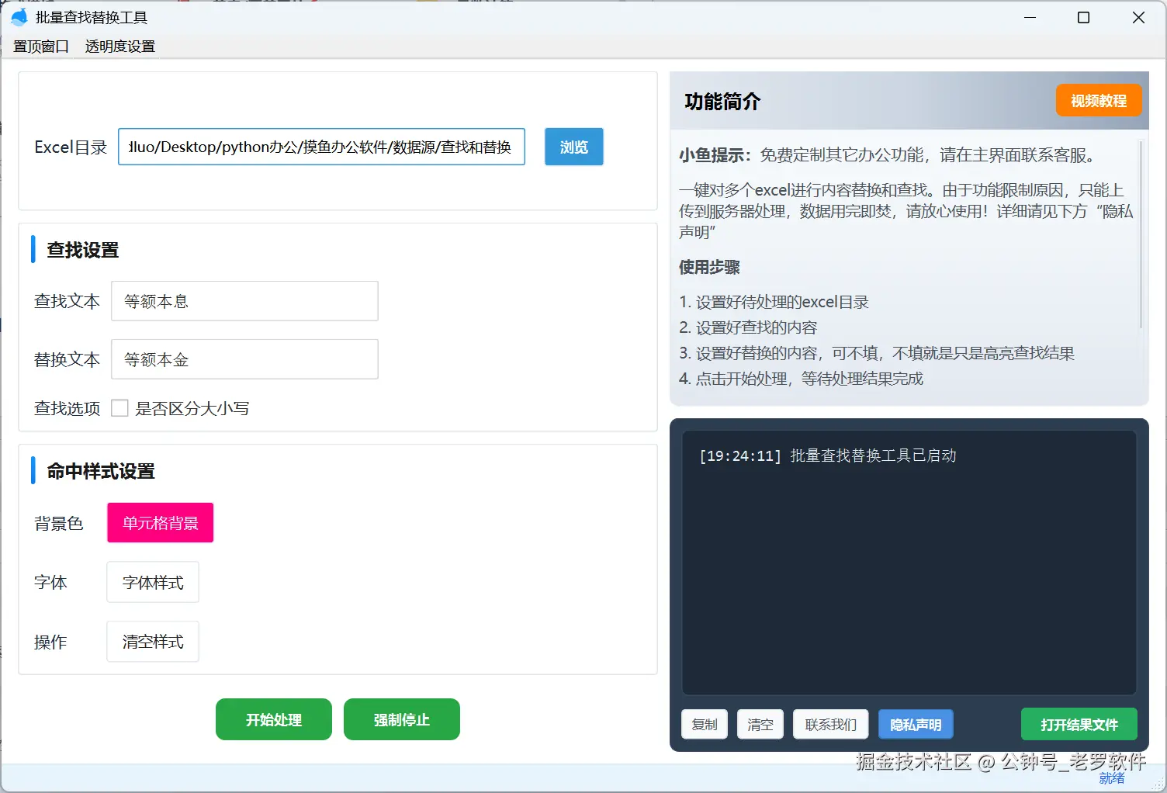Click the 强制停止 force stop button

click(402, 719)
